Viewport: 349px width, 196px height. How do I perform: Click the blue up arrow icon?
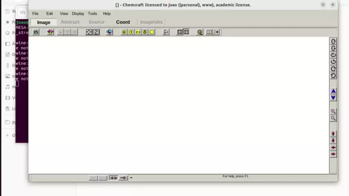[333, 91]
